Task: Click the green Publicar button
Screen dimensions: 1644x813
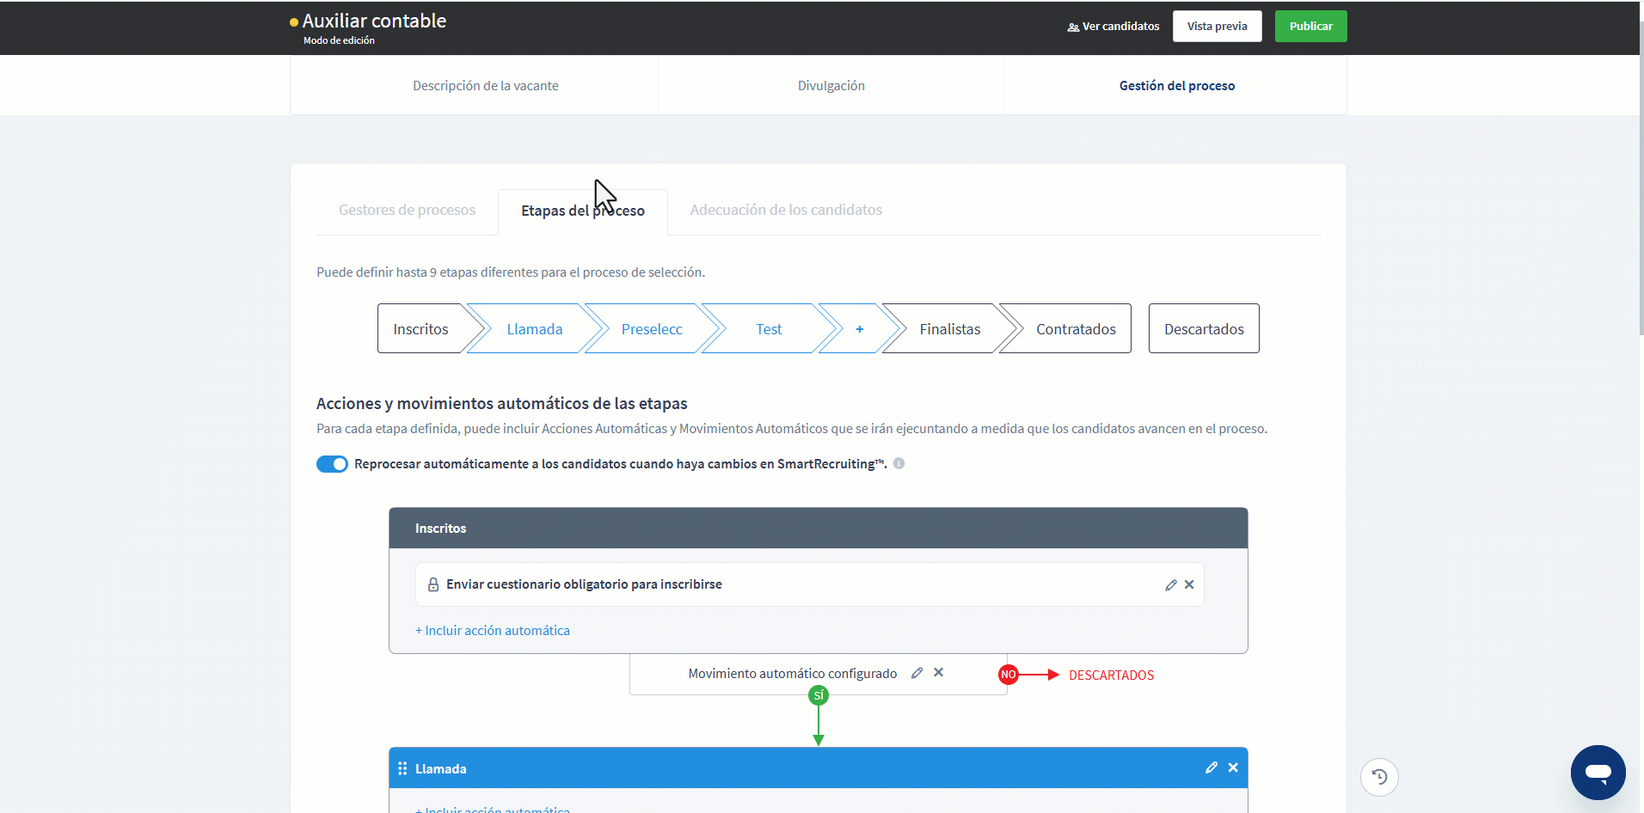Action: (1310, 26)
